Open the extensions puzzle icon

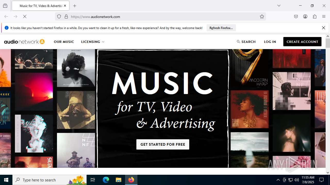point(315,16)
